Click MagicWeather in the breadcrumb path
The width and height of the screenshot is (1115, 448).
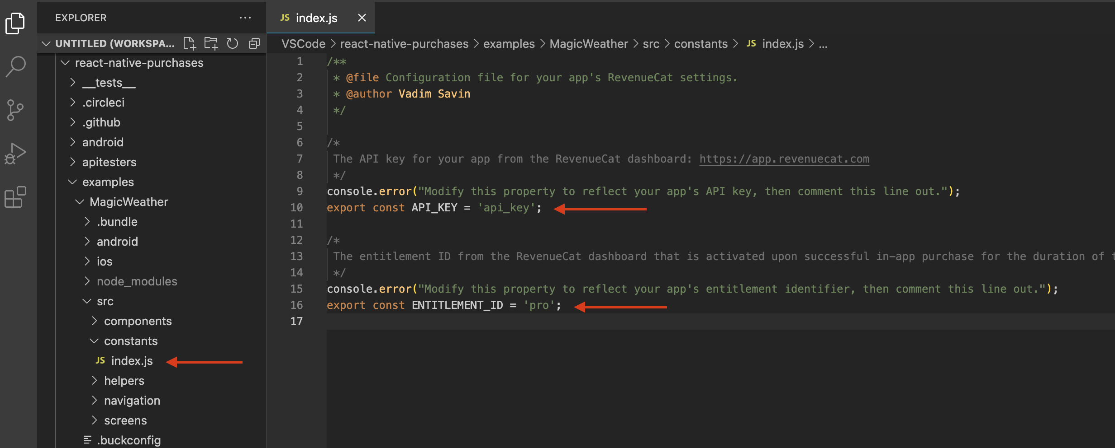(x=589, y=44)
